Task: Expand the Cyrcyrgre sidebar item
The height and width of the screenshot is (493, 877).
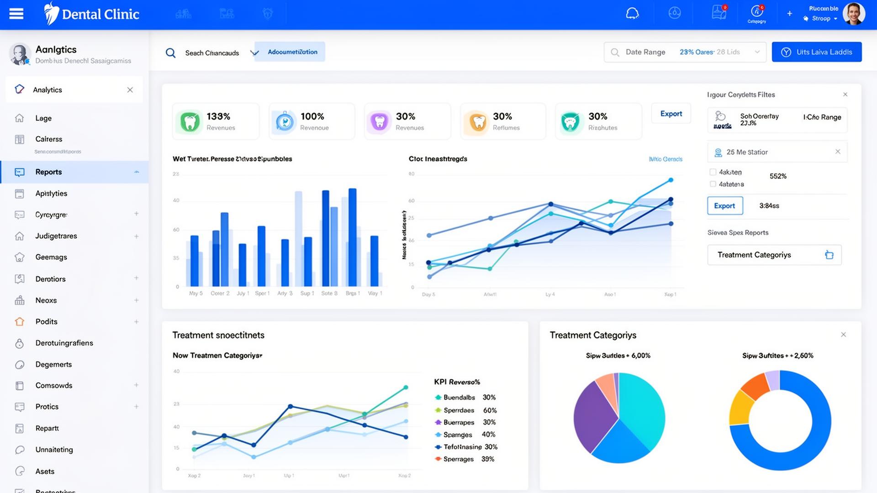Action: (x=136, y=214)
